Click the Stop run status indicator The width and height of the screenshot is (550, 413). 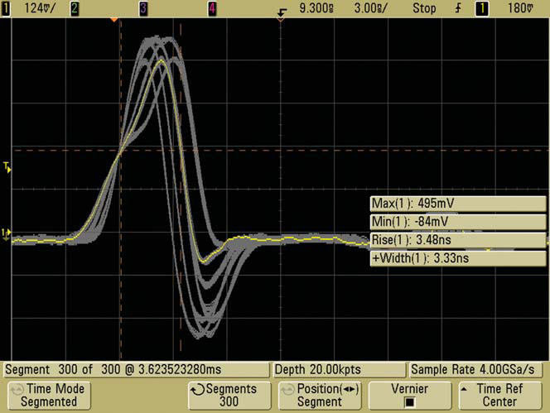click(x=425, y=8)
